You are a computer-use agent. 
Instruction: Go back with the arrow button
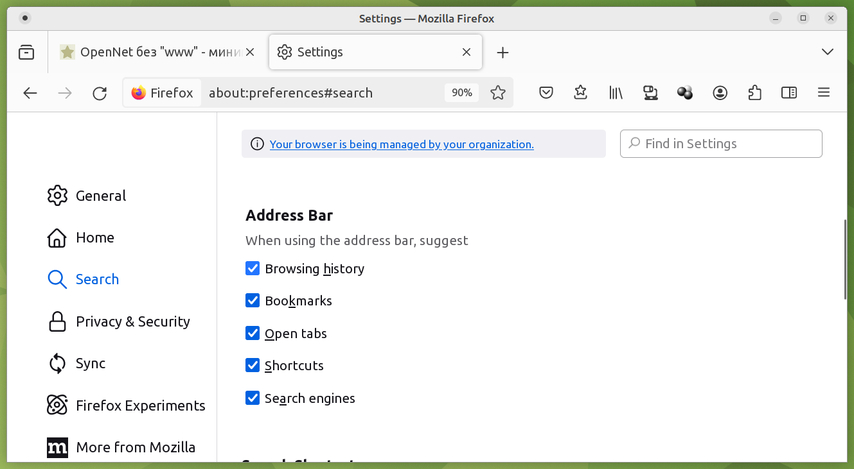(30, 93)
